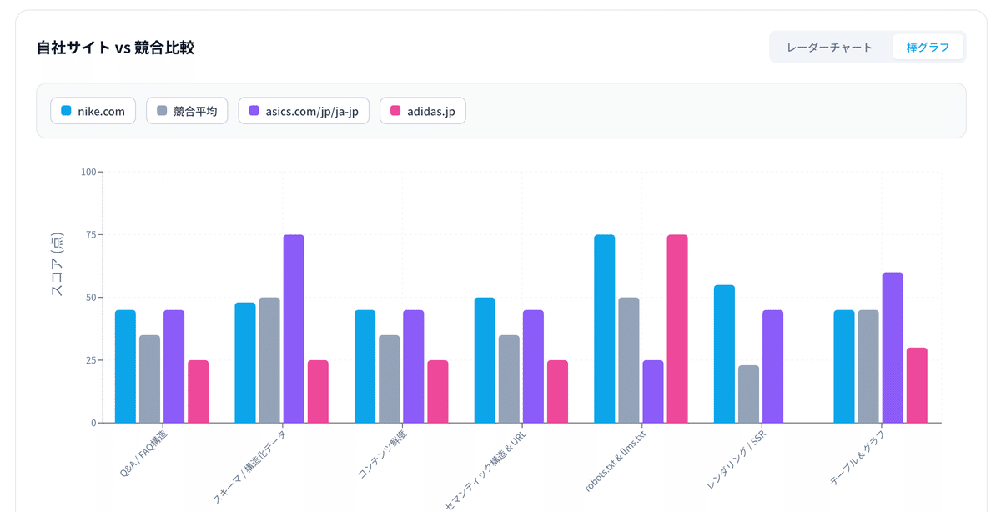The width and height of the screenshot is (1001, 512).
Task: Click the pink adidas bar for Q&A / FAQ構造
Action: click(x=198, y=391)
